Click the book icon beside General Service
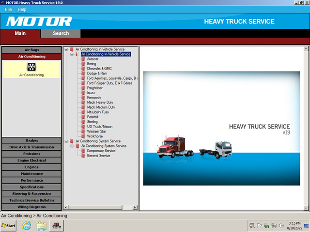The width and height of the screenshot is (310, 232). [x=83, y=156]
